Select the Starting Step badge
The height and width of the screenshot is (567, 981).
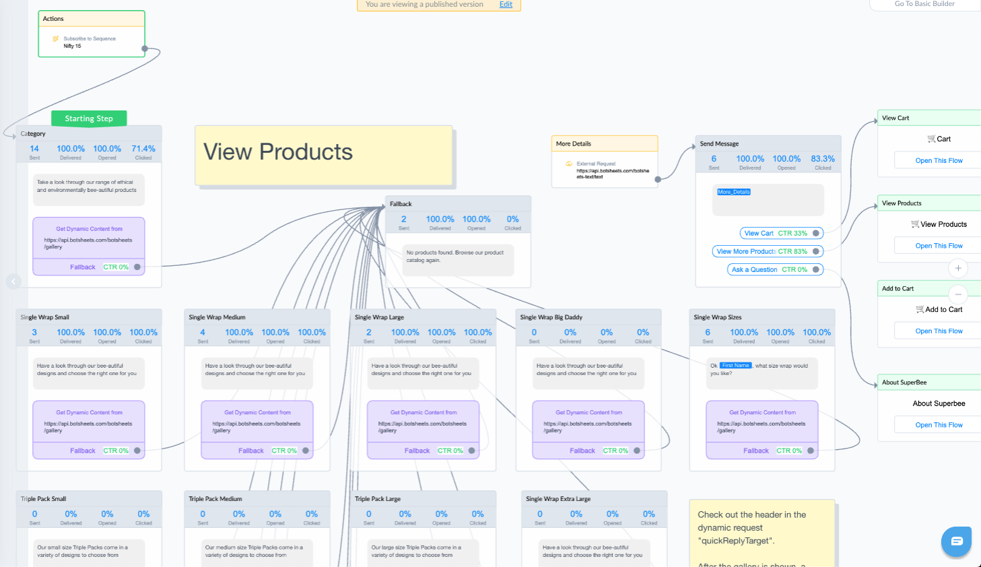coord(89,119)
